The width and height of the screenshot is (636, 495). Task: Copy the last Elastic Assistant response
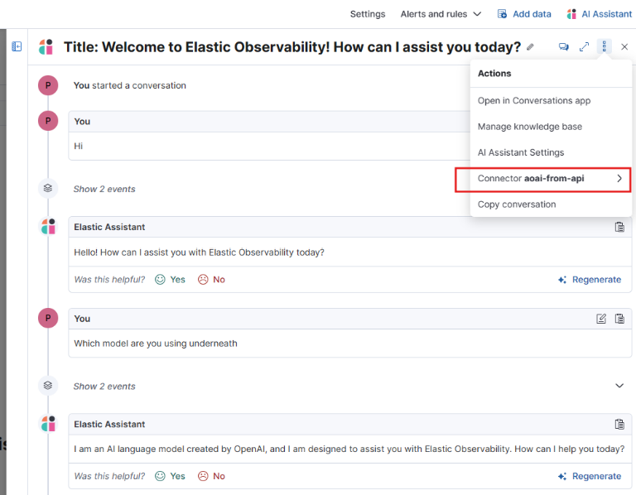619,425
